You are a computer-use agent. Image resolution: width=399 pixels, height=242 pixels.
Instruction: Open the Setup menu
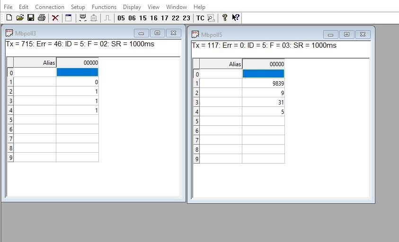(78, 7)
